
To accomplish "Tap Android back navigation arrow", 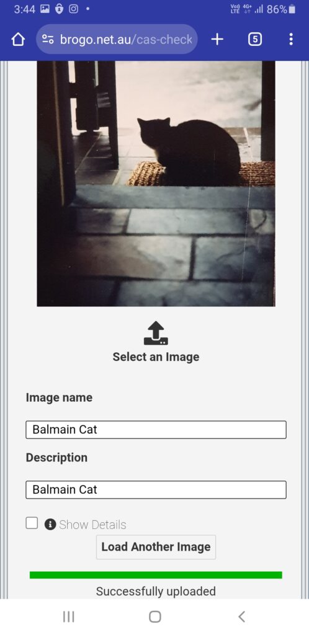I will point(241,617).
